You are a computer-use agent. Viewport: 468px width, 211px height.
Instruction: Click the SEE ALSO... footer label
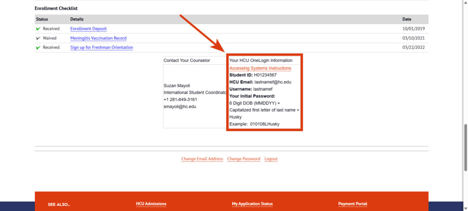(x=59, y=205)
